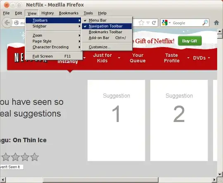This screenshot has height=183, width=223.
Task: Open the URL history dropdown arrow
Action: 148,23
